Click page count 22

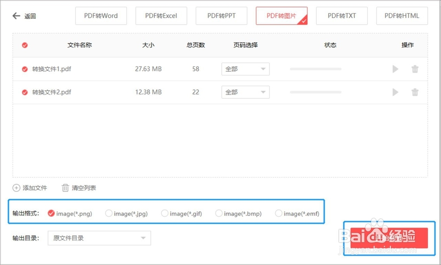click(196, 92)
